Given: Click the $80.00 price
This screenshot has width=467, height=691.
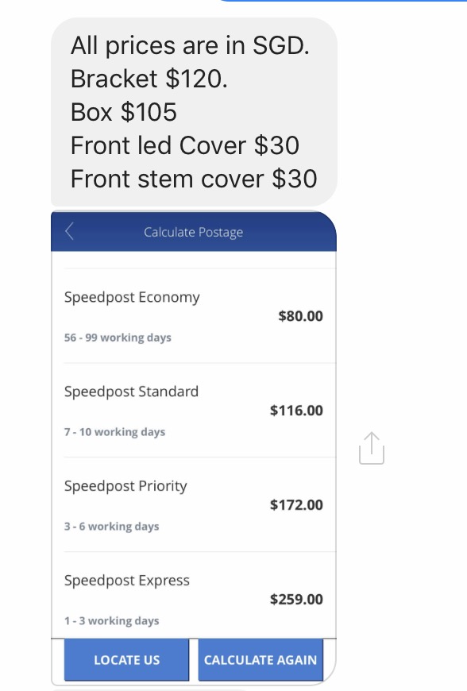Looking at the screenshot, I should [x=300, y=316].
